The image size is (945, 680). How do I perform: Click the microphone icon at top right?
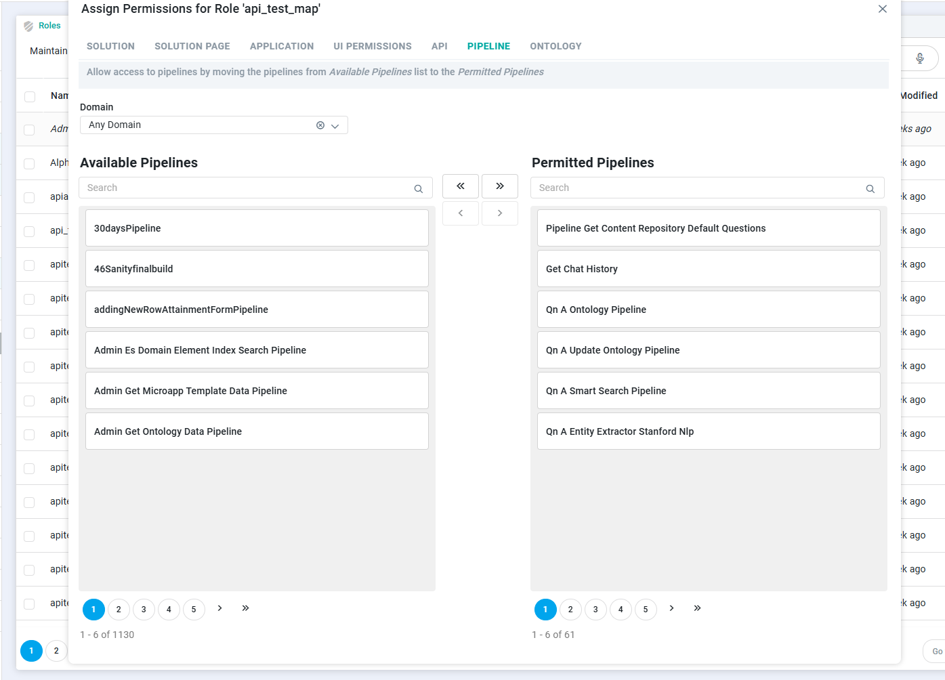[920, 58]
